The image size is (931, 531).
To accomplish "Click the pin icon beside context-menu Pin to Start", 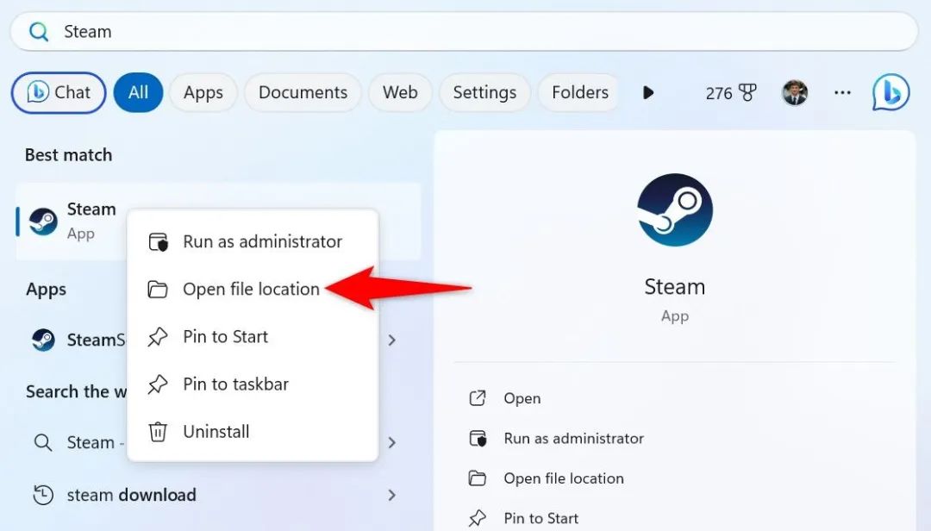I will pos(158,337).
